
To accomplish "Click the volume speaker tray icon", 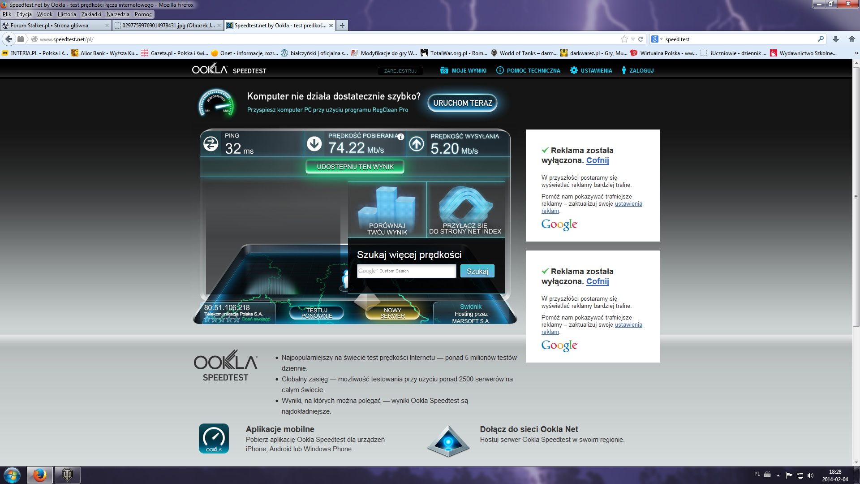I will [810, 475].
